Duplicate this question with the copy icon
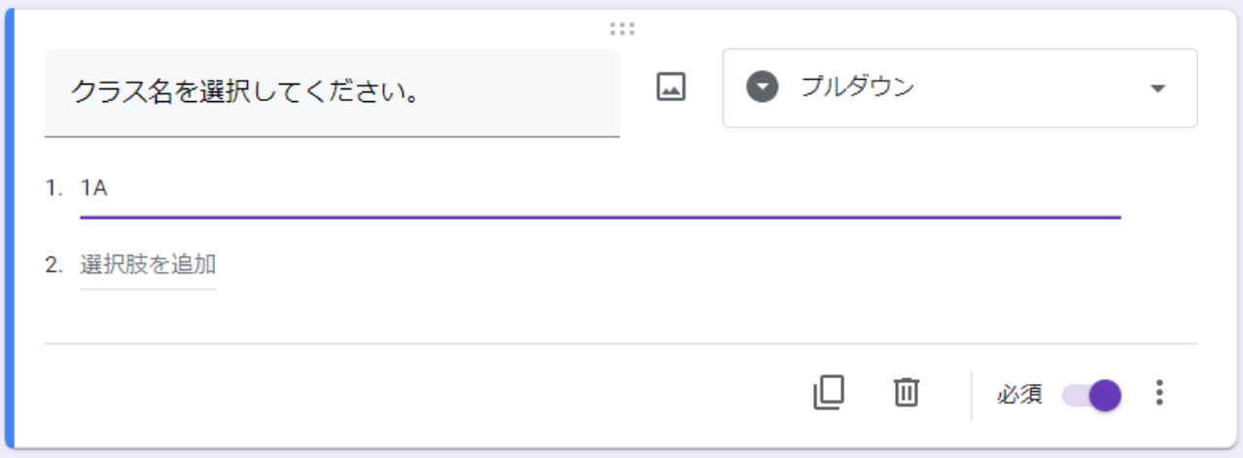The width and height of the screenshot is (1243, 458). 828,392
